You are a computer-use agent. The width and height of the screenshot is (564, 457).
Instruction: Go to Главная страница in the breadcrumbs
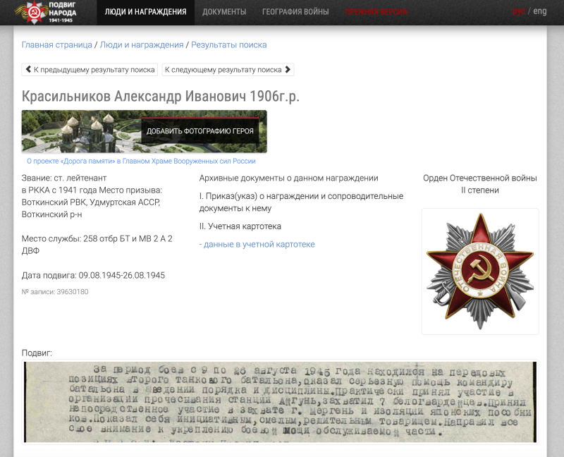click(56, 44)
